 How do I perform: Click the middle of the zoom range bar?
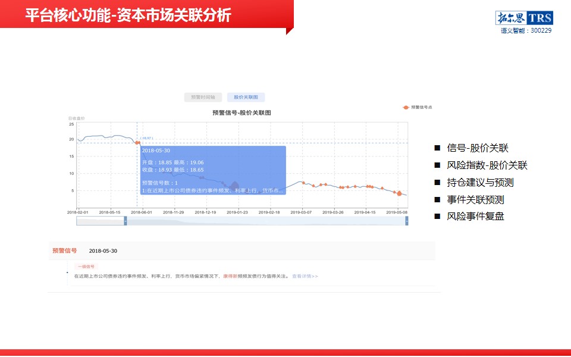point(266,221)
